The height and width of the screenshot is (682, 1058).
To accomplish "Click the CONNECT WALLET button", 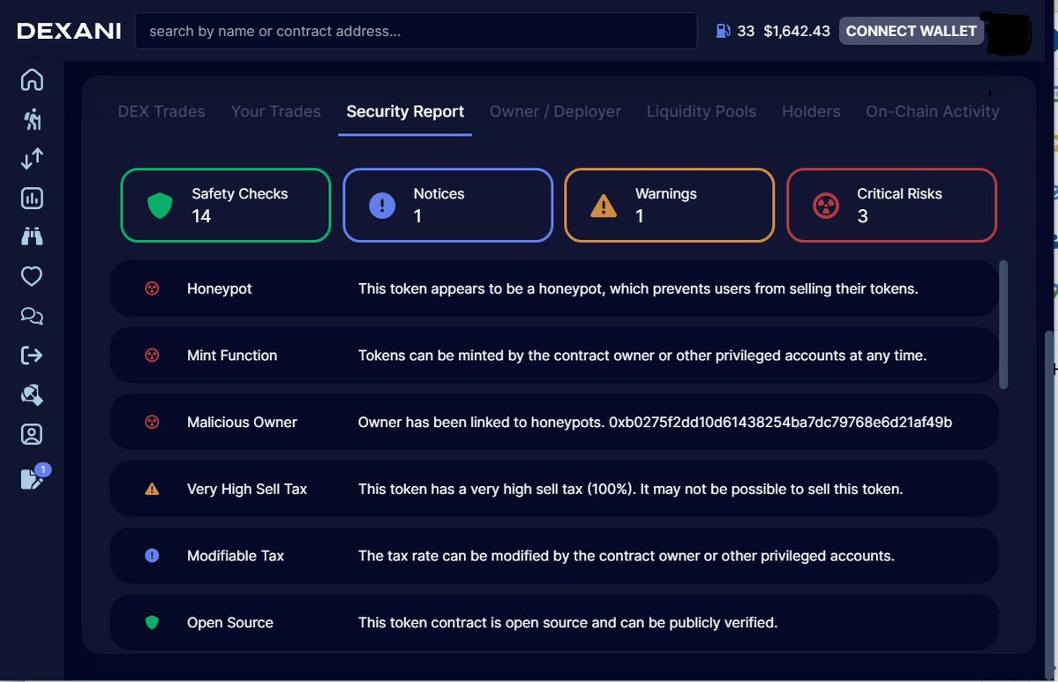I will click(x=911, y=31).
